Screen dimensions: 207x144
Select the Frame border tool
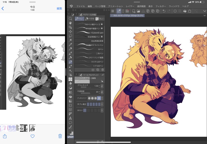click(70, 110)
